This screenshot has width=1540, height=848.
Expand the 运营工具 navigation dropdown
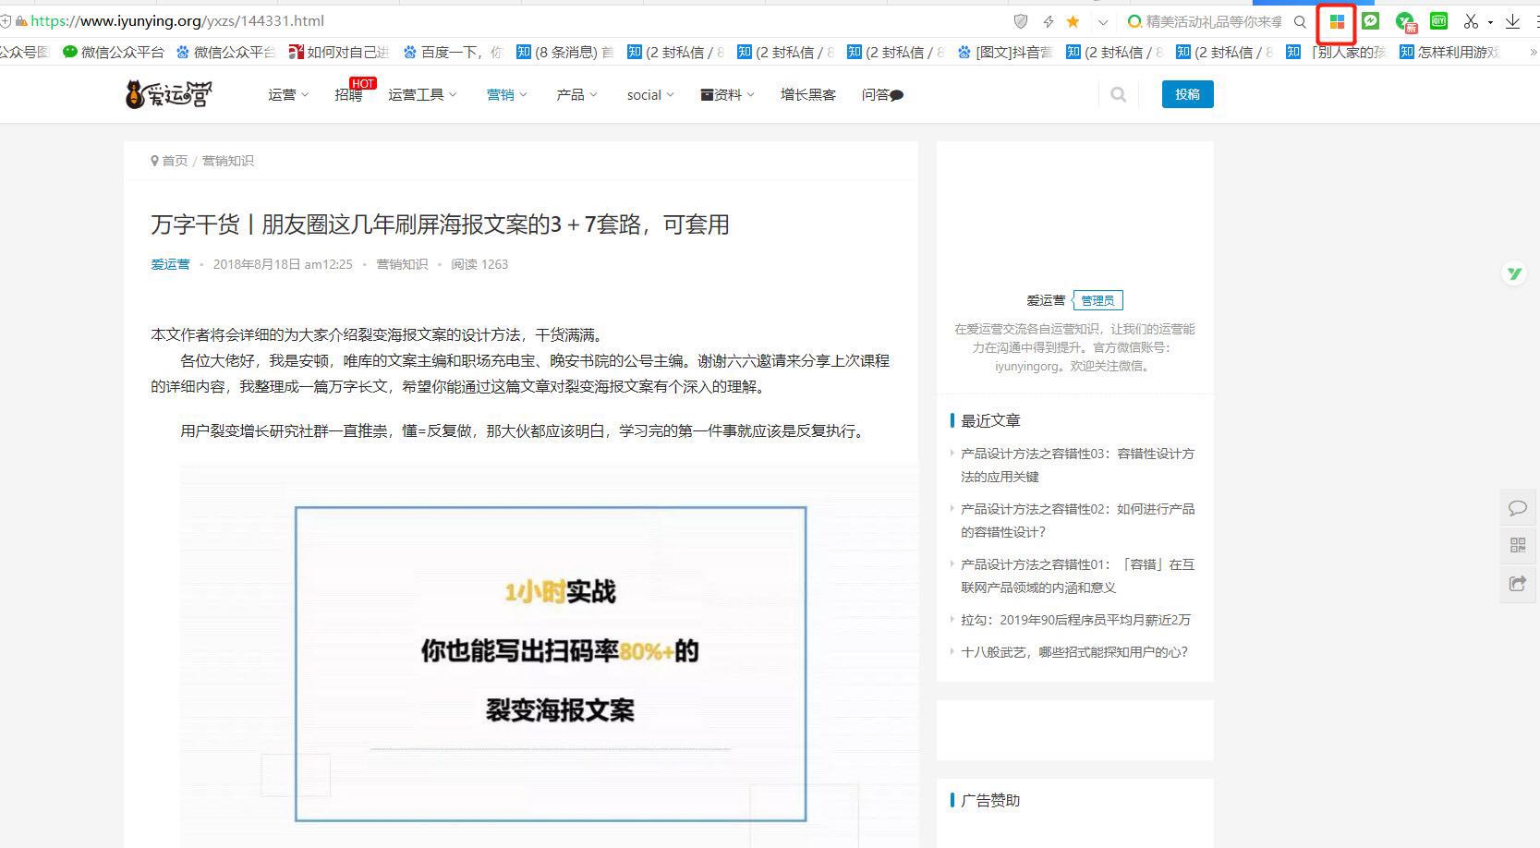pyautogui.click(x=421, y=94)
